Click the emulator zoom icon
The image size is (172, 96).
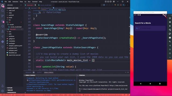point(170,42)
